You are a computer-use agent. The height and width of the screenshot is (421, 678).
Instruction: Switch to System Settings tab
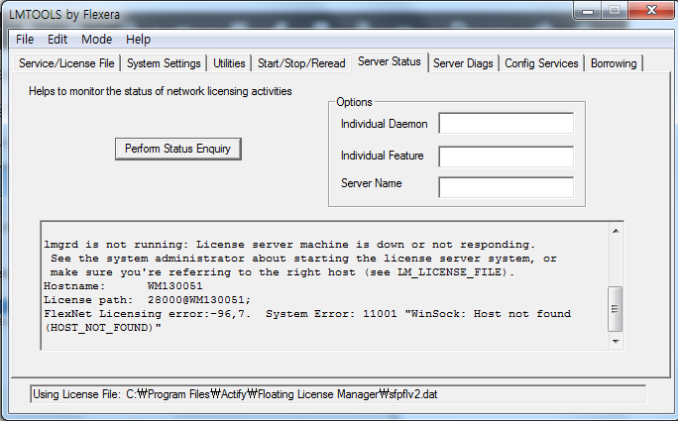tap(164, 63)
